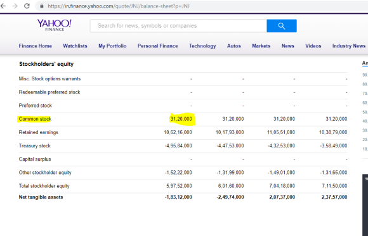This screenshot has width=368, height=236.
Task: Click Net tangible assets value -1,83,12,000
Action: point(178,197)
